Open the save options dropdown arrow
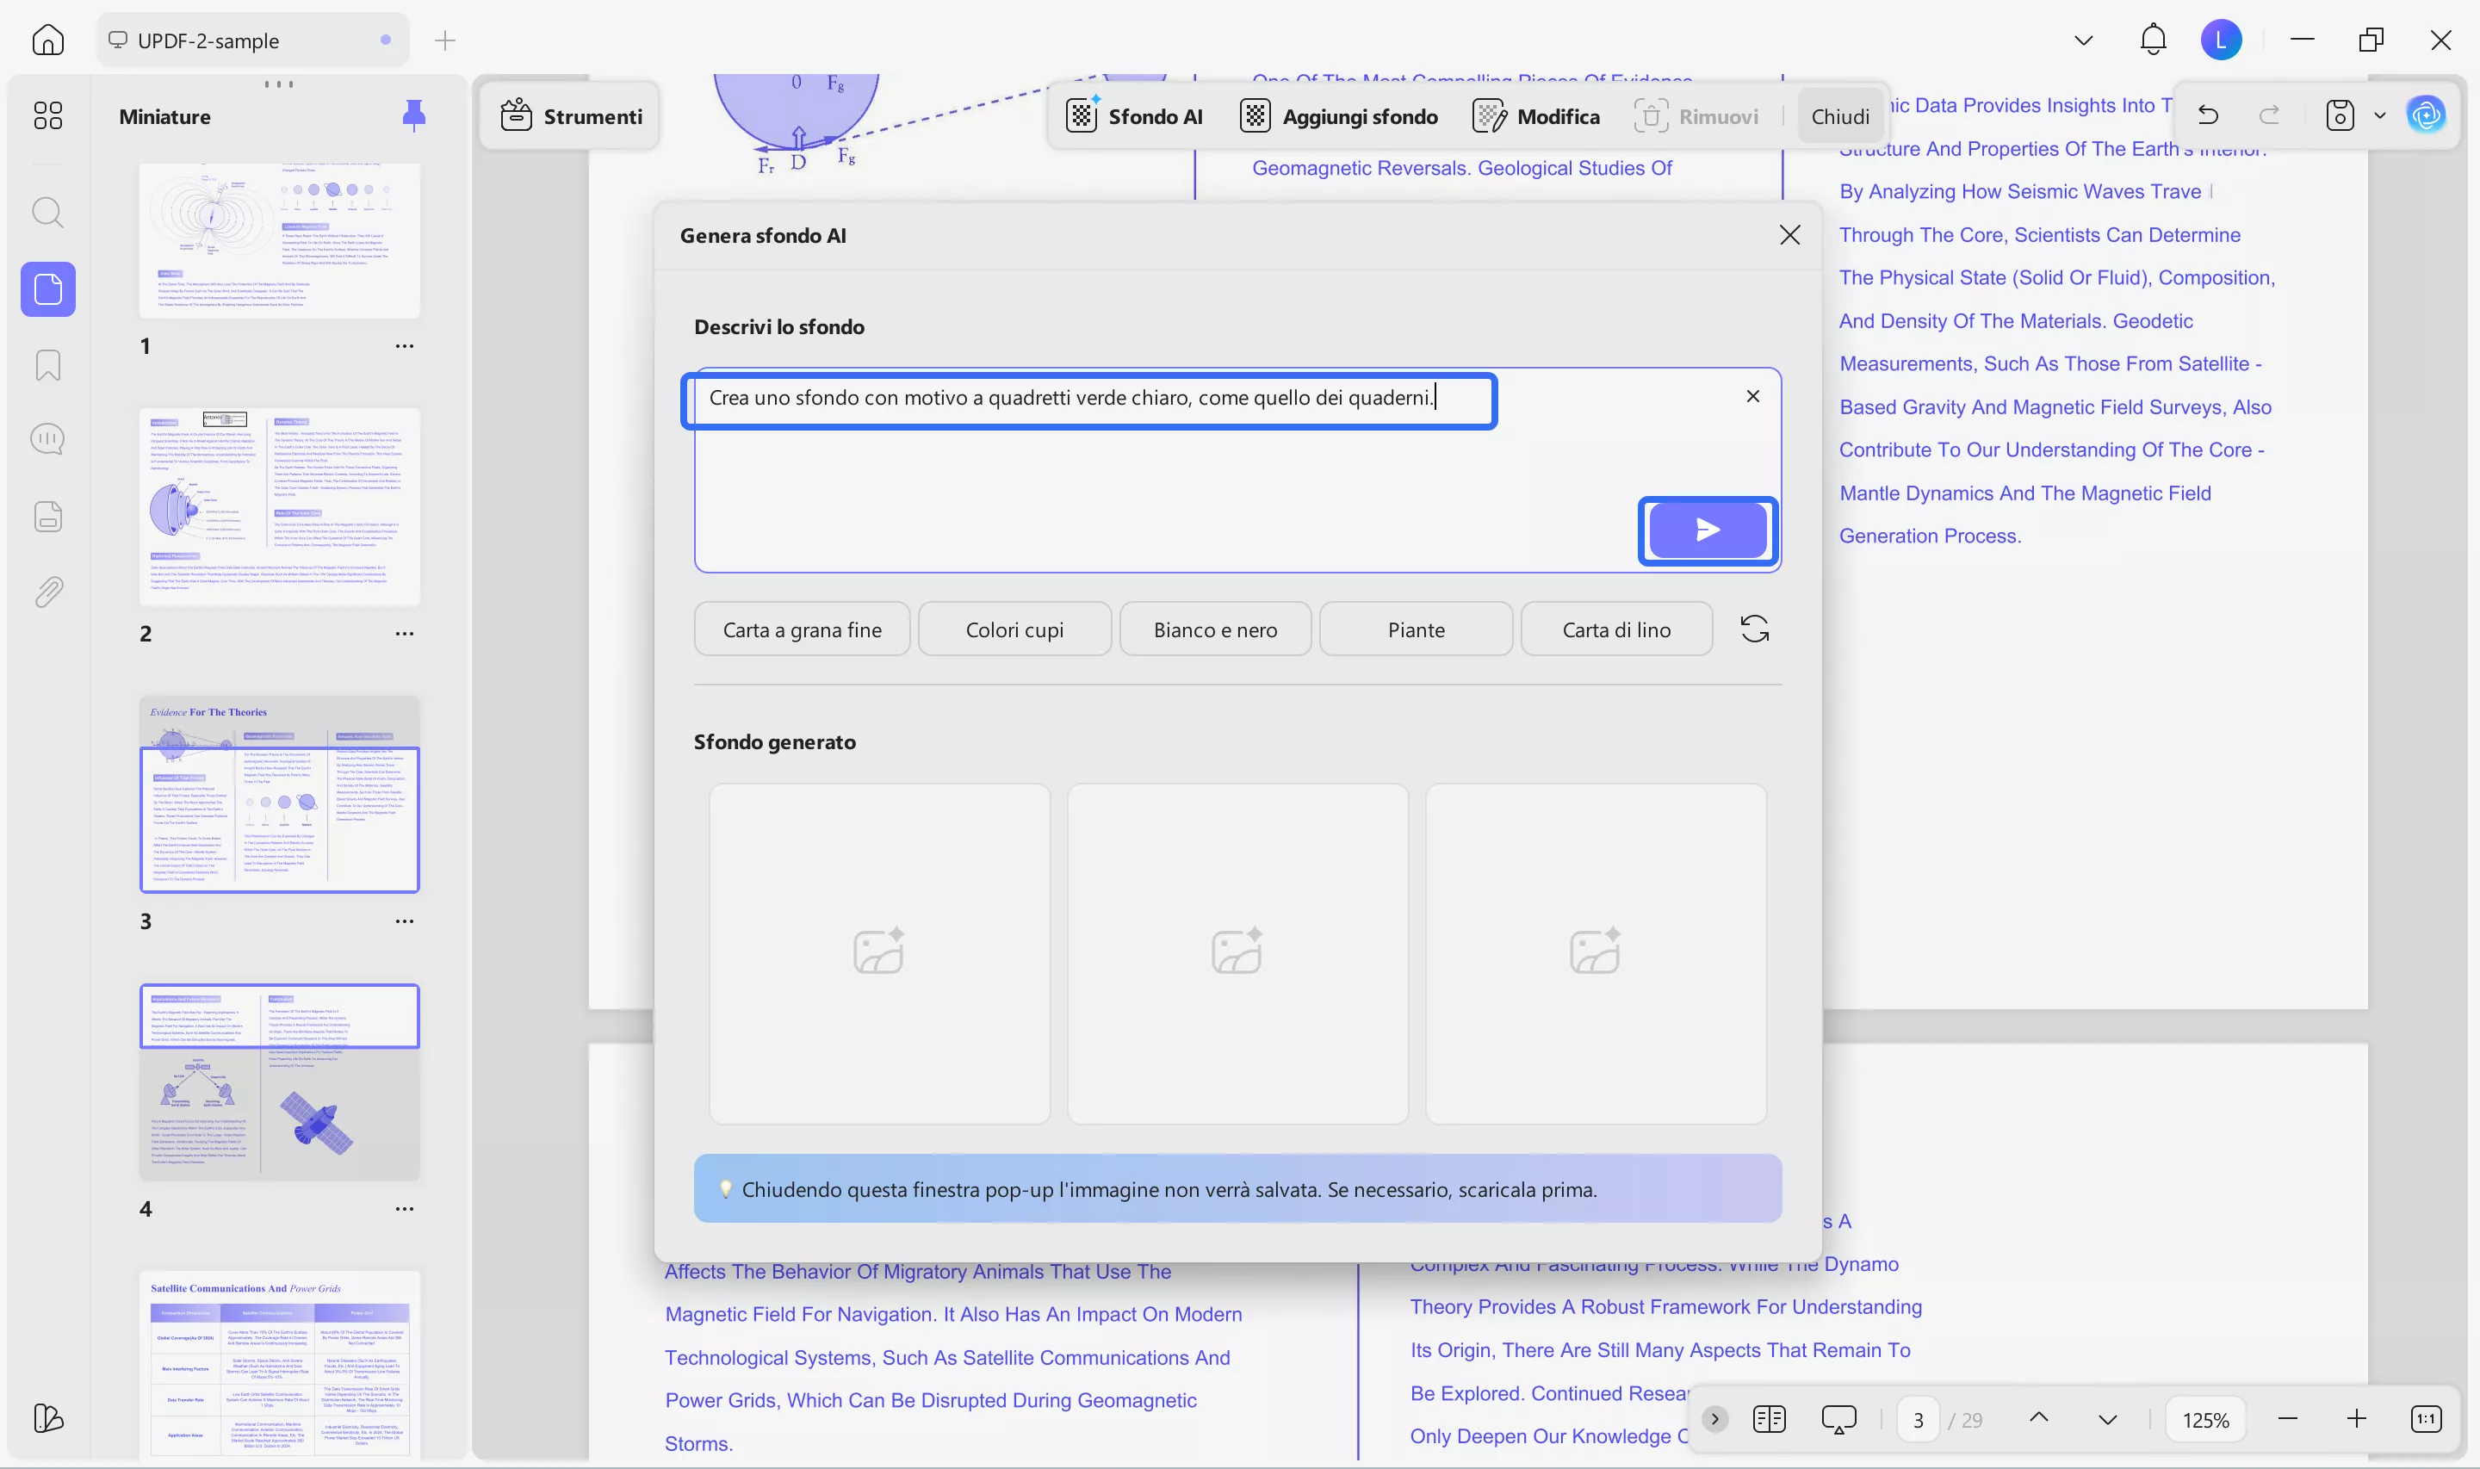Screen dimensions: 2480x1469 2379,116
